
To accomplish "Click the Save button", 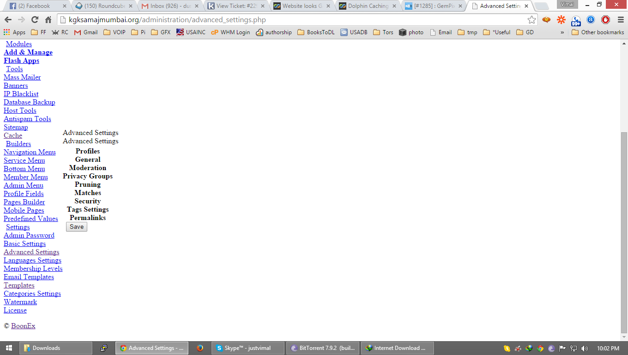I will pos(77,226).
